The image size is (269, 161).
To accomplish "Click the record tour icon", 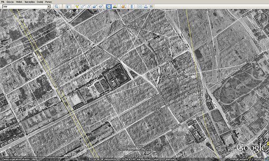I will [x=100, y=7].
